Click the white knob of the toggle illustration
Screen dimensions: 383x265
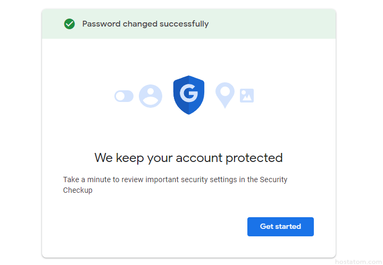tap(120, 96)
